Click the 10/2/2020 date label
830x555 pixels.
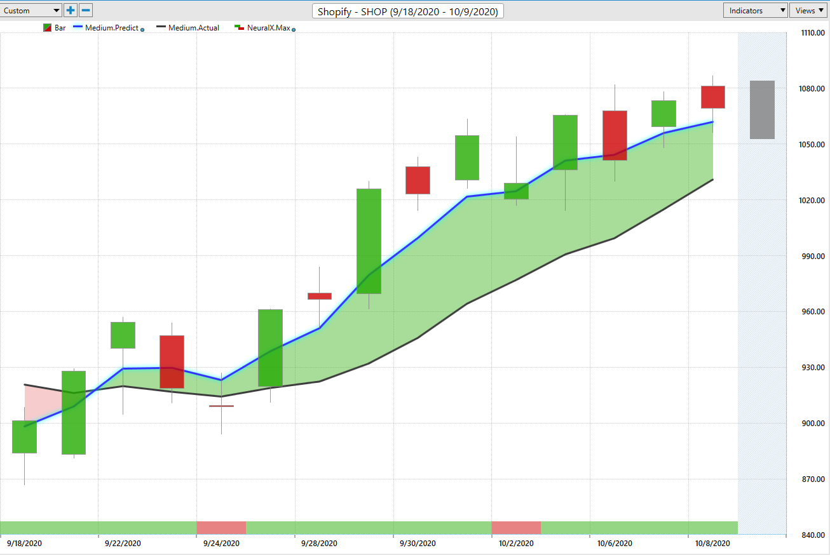click(516, 544)
